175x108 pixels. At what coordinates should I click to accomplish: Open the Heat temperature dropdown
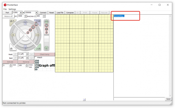(x=23, y=54)
